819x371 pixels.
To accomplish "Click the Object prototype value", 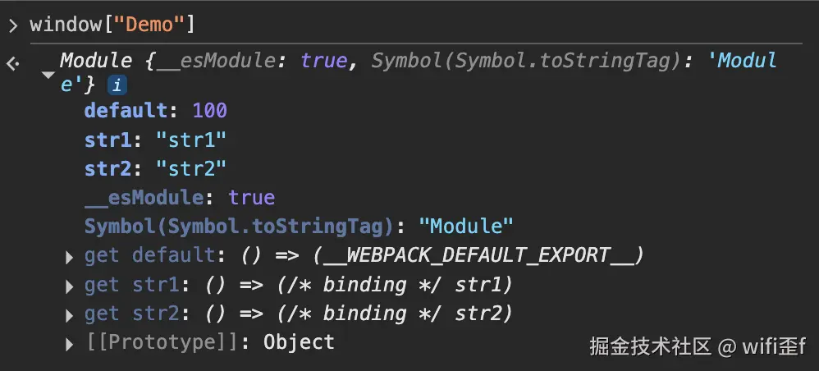I will tap(299, 343).
